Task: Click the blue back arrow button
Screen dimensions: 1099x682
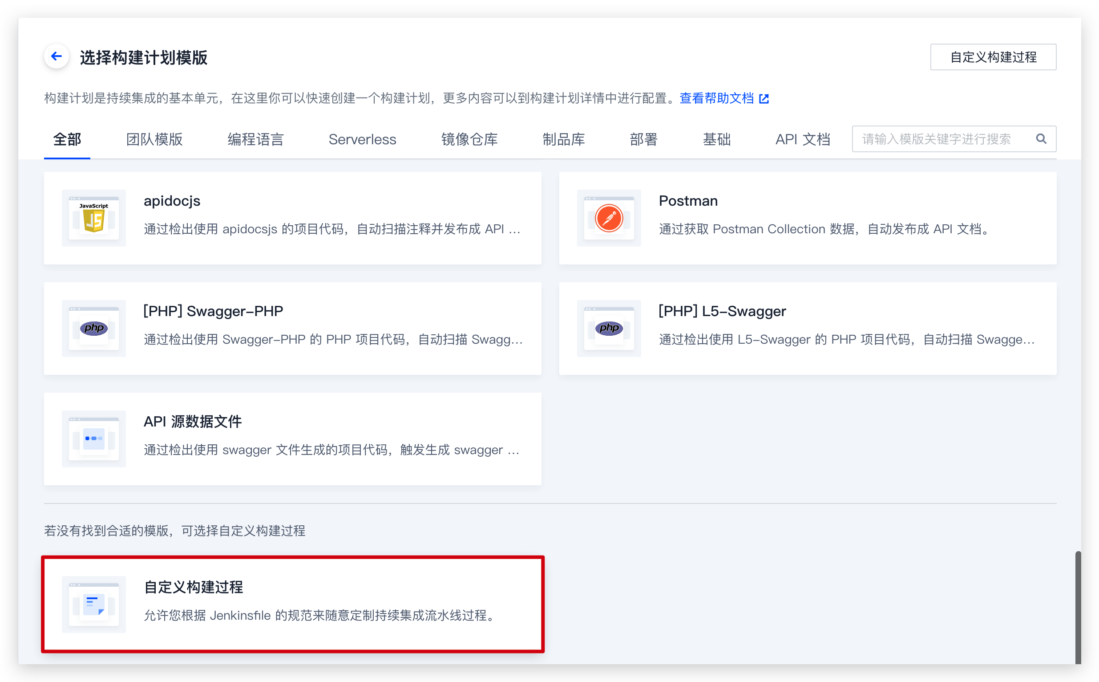Action: pyautogui.click(x=57, y=57)
